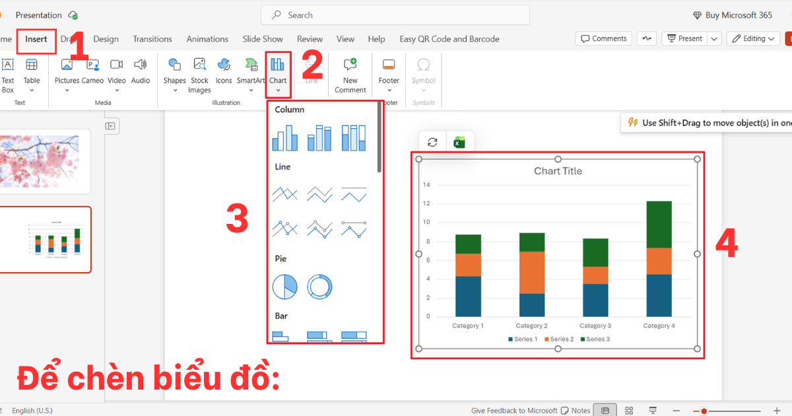Expand the Present options arrow
The width and height of the screenshot is (792, 416).
point(714,39)
